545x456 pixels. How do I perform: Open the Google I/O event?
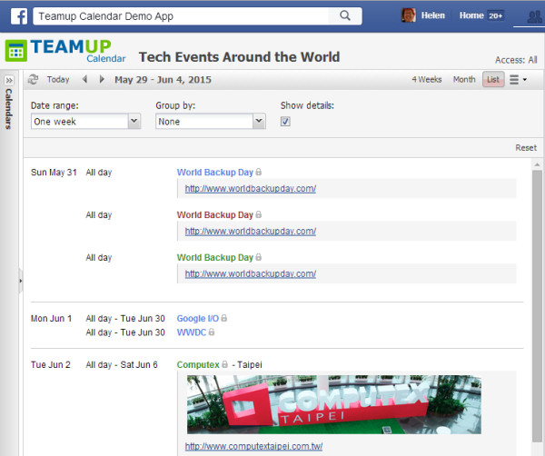198,318
